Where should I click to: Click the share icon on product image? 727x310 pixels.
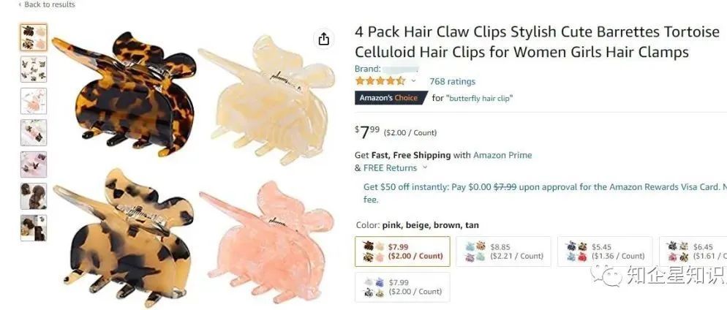point(323,39)
